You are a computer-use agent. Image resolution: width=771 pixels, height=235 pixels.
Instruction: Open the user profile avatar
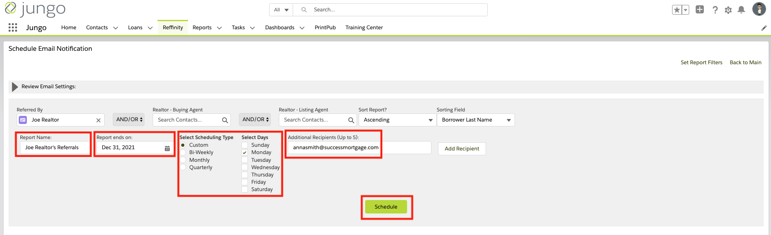coord(759,9)
